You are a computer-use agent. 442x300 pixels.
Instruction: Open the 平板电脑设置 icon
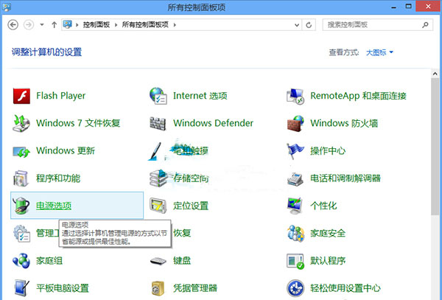tap(21, 288)
